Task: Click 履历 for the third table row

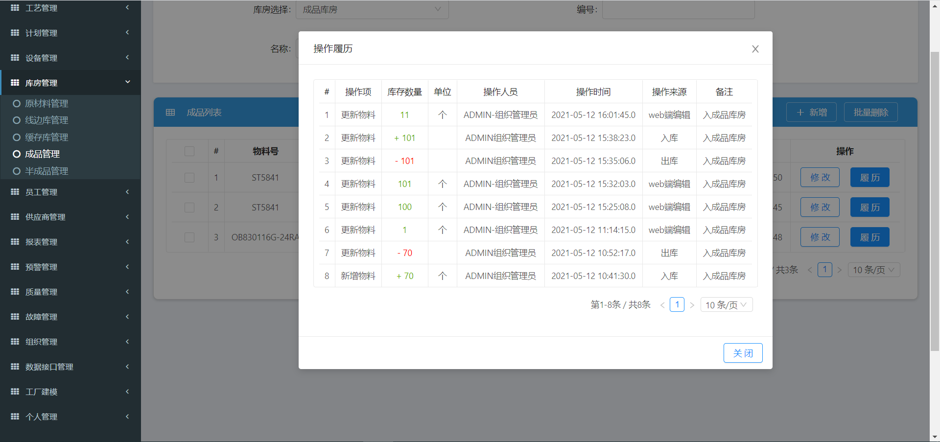Action: point(870,237)
